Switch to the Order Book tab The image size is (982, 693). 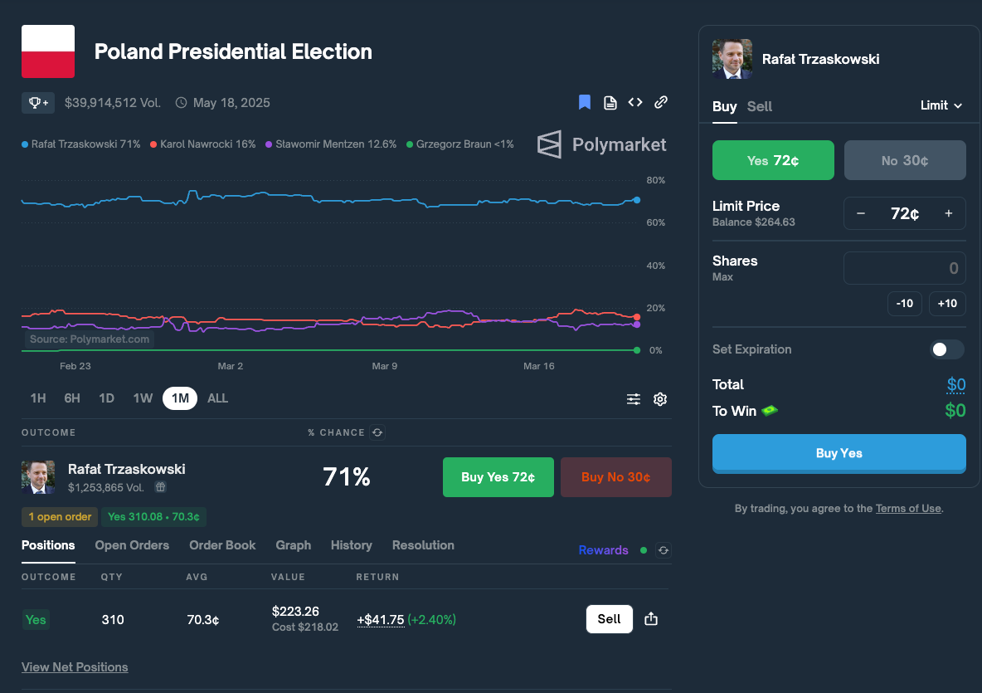(x=222, y=545)
